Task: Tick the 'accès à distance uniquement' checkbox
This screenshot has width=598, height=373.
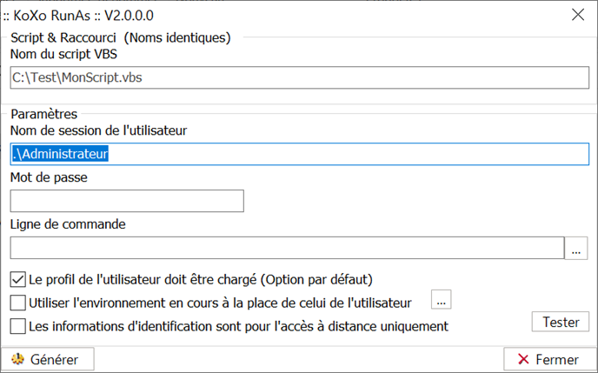Action: pyautogui.click(x=18, y=326)
